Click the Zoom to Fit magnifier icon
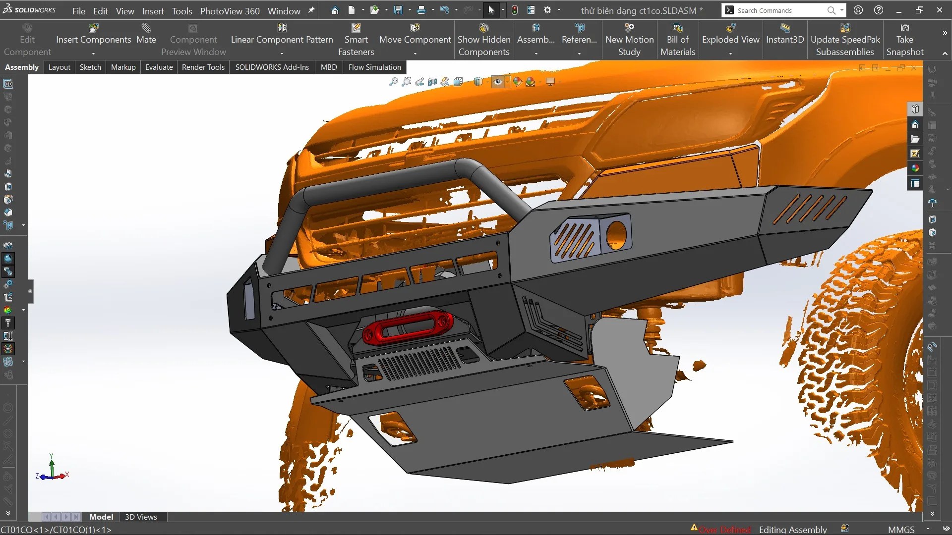The width and height of the screenshot is (952, 535). pos(394,82)
